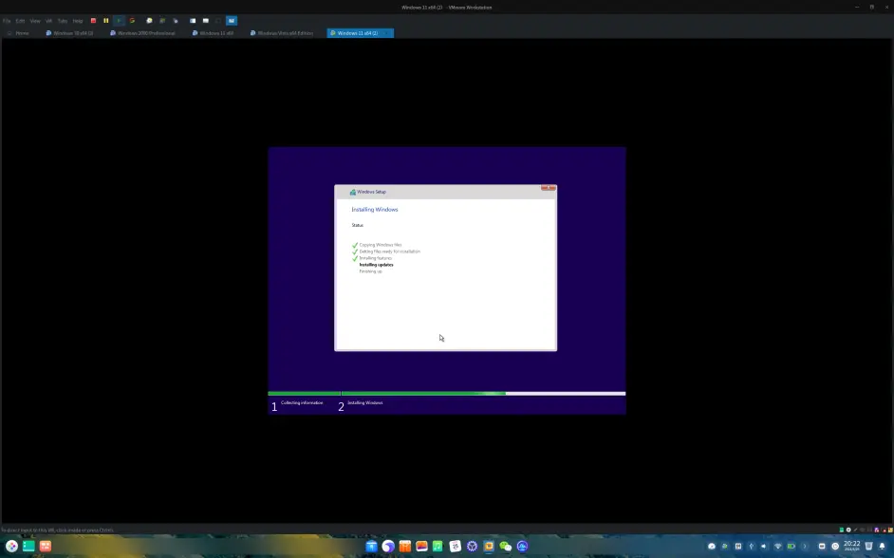Click the 'Collecting information' step label
This screenshot has width=894, height=558.
tap(302, 403)
